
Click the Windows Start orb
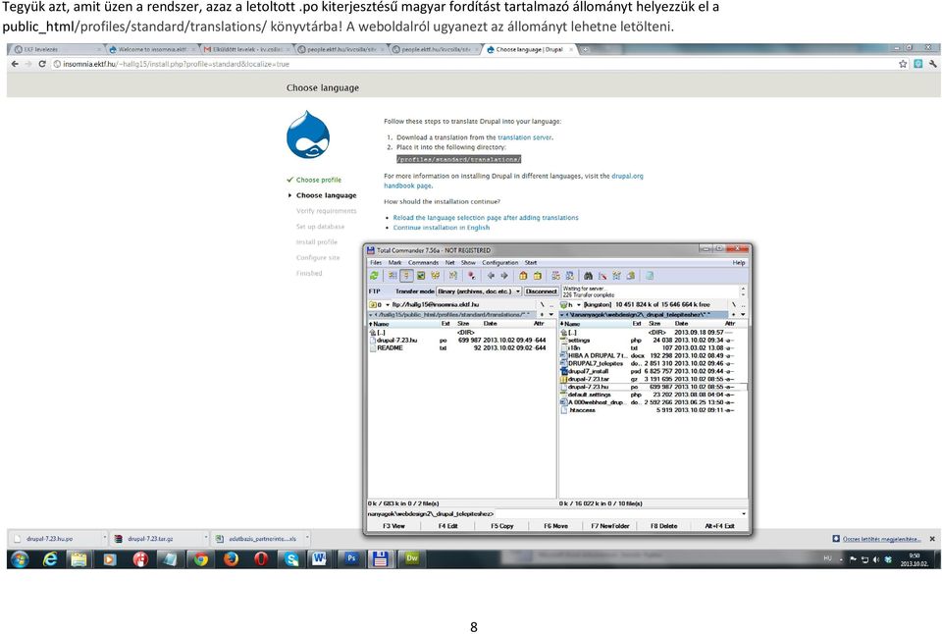(x=20, y=558)
